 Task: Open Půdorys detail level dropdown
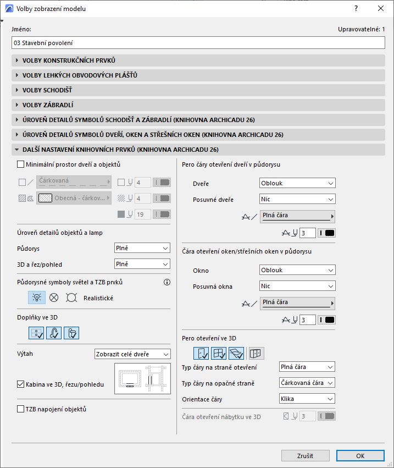click(142, 248)
